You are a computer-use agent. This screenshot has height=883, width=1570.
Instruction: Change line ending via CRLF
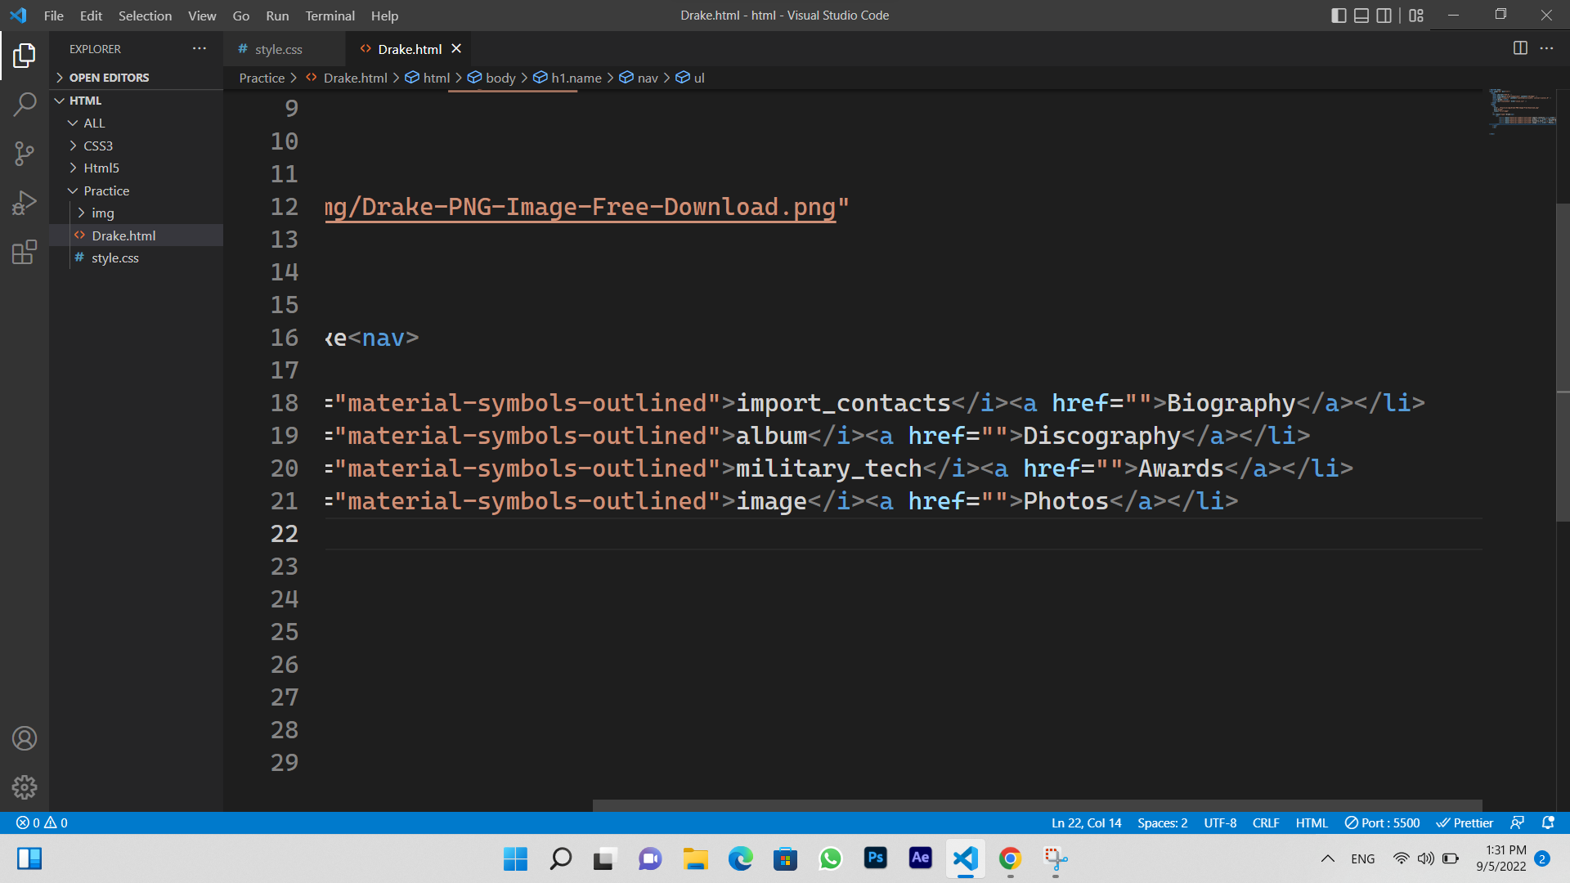click(1266, 822)
